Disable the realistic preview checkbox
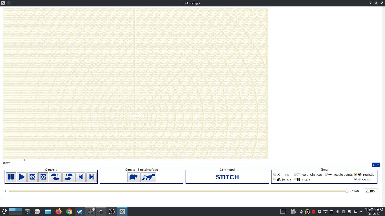Screen dimensions: 385x216 tap(356, 174)
